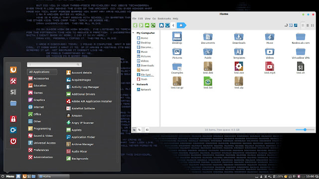
Task: Launch Archive Manager from the menu
Action: click(80, 144)
